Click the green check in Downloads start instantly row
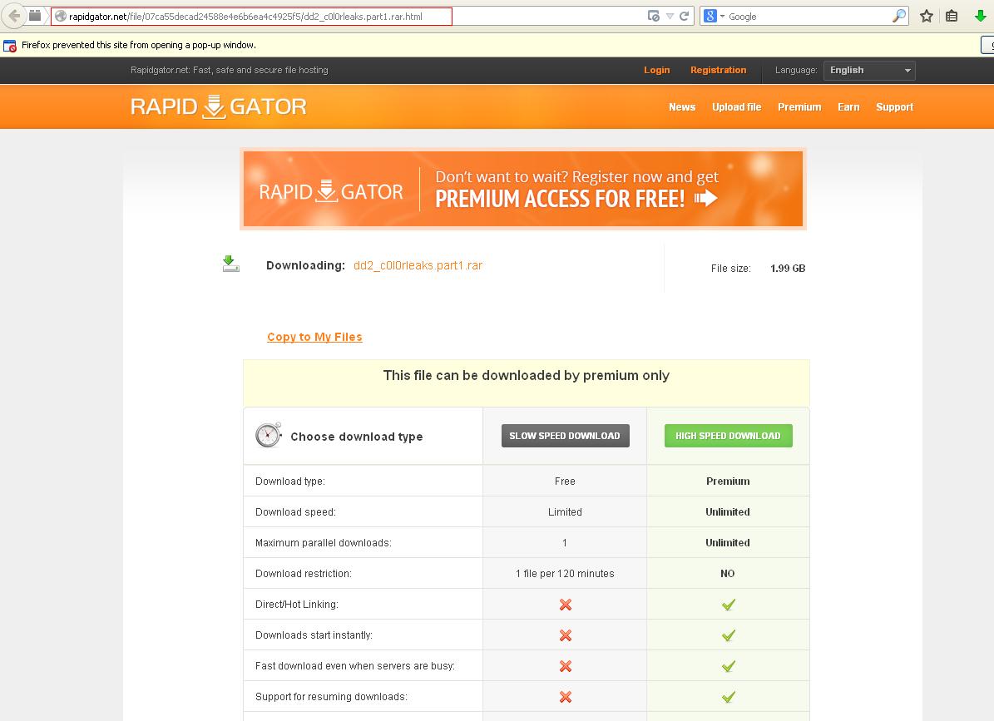 pos(729,635)
